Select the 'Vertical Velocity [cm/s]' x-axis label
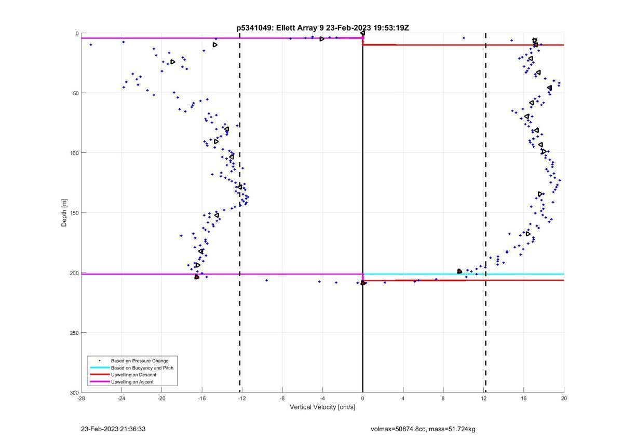Viewport: 623px width, 441px height. [x=322, y=407]
